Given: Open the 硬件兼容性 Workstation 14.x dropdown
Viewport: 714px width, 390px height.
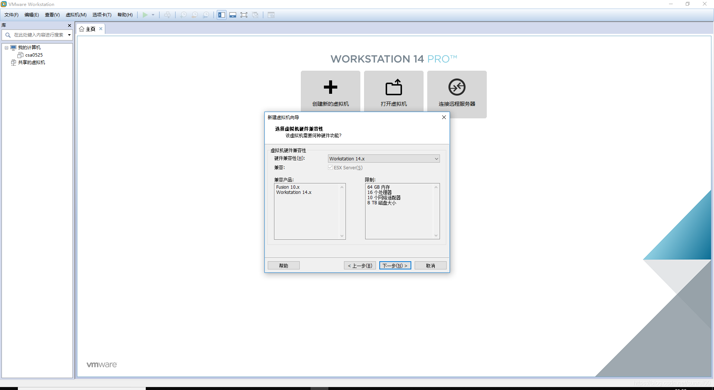Looking at the screenshot, I should coord(384,159).
